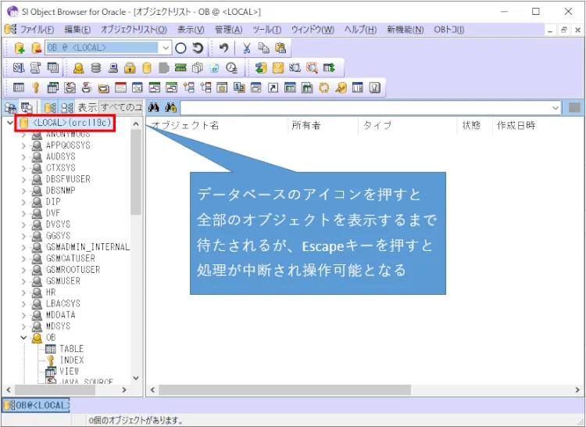
Task: Click the new connection icon with green plus
Action: click(19, 48)
